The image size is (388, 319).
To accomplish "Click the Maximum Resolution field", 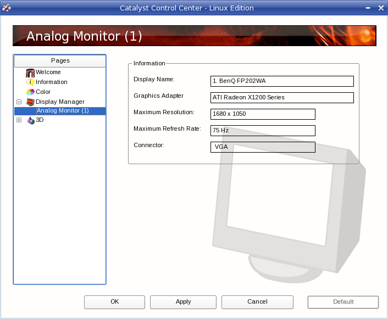I will pyautogui.click(x=263, y=114).
